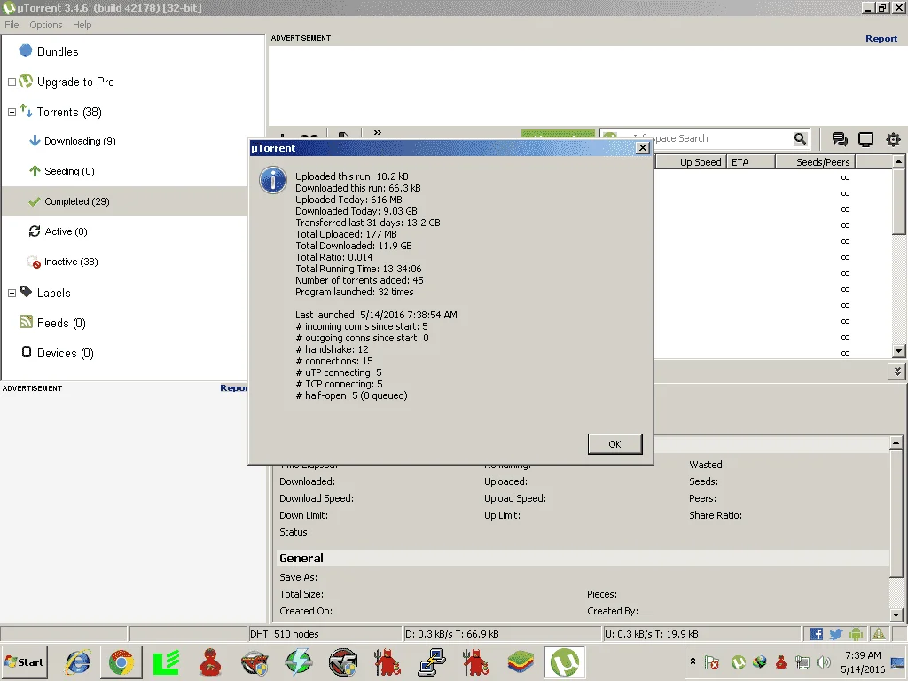Sort torrents by ETA column
Image resolution: width=908 pixels, height=681 pixels.
[750, 162]
